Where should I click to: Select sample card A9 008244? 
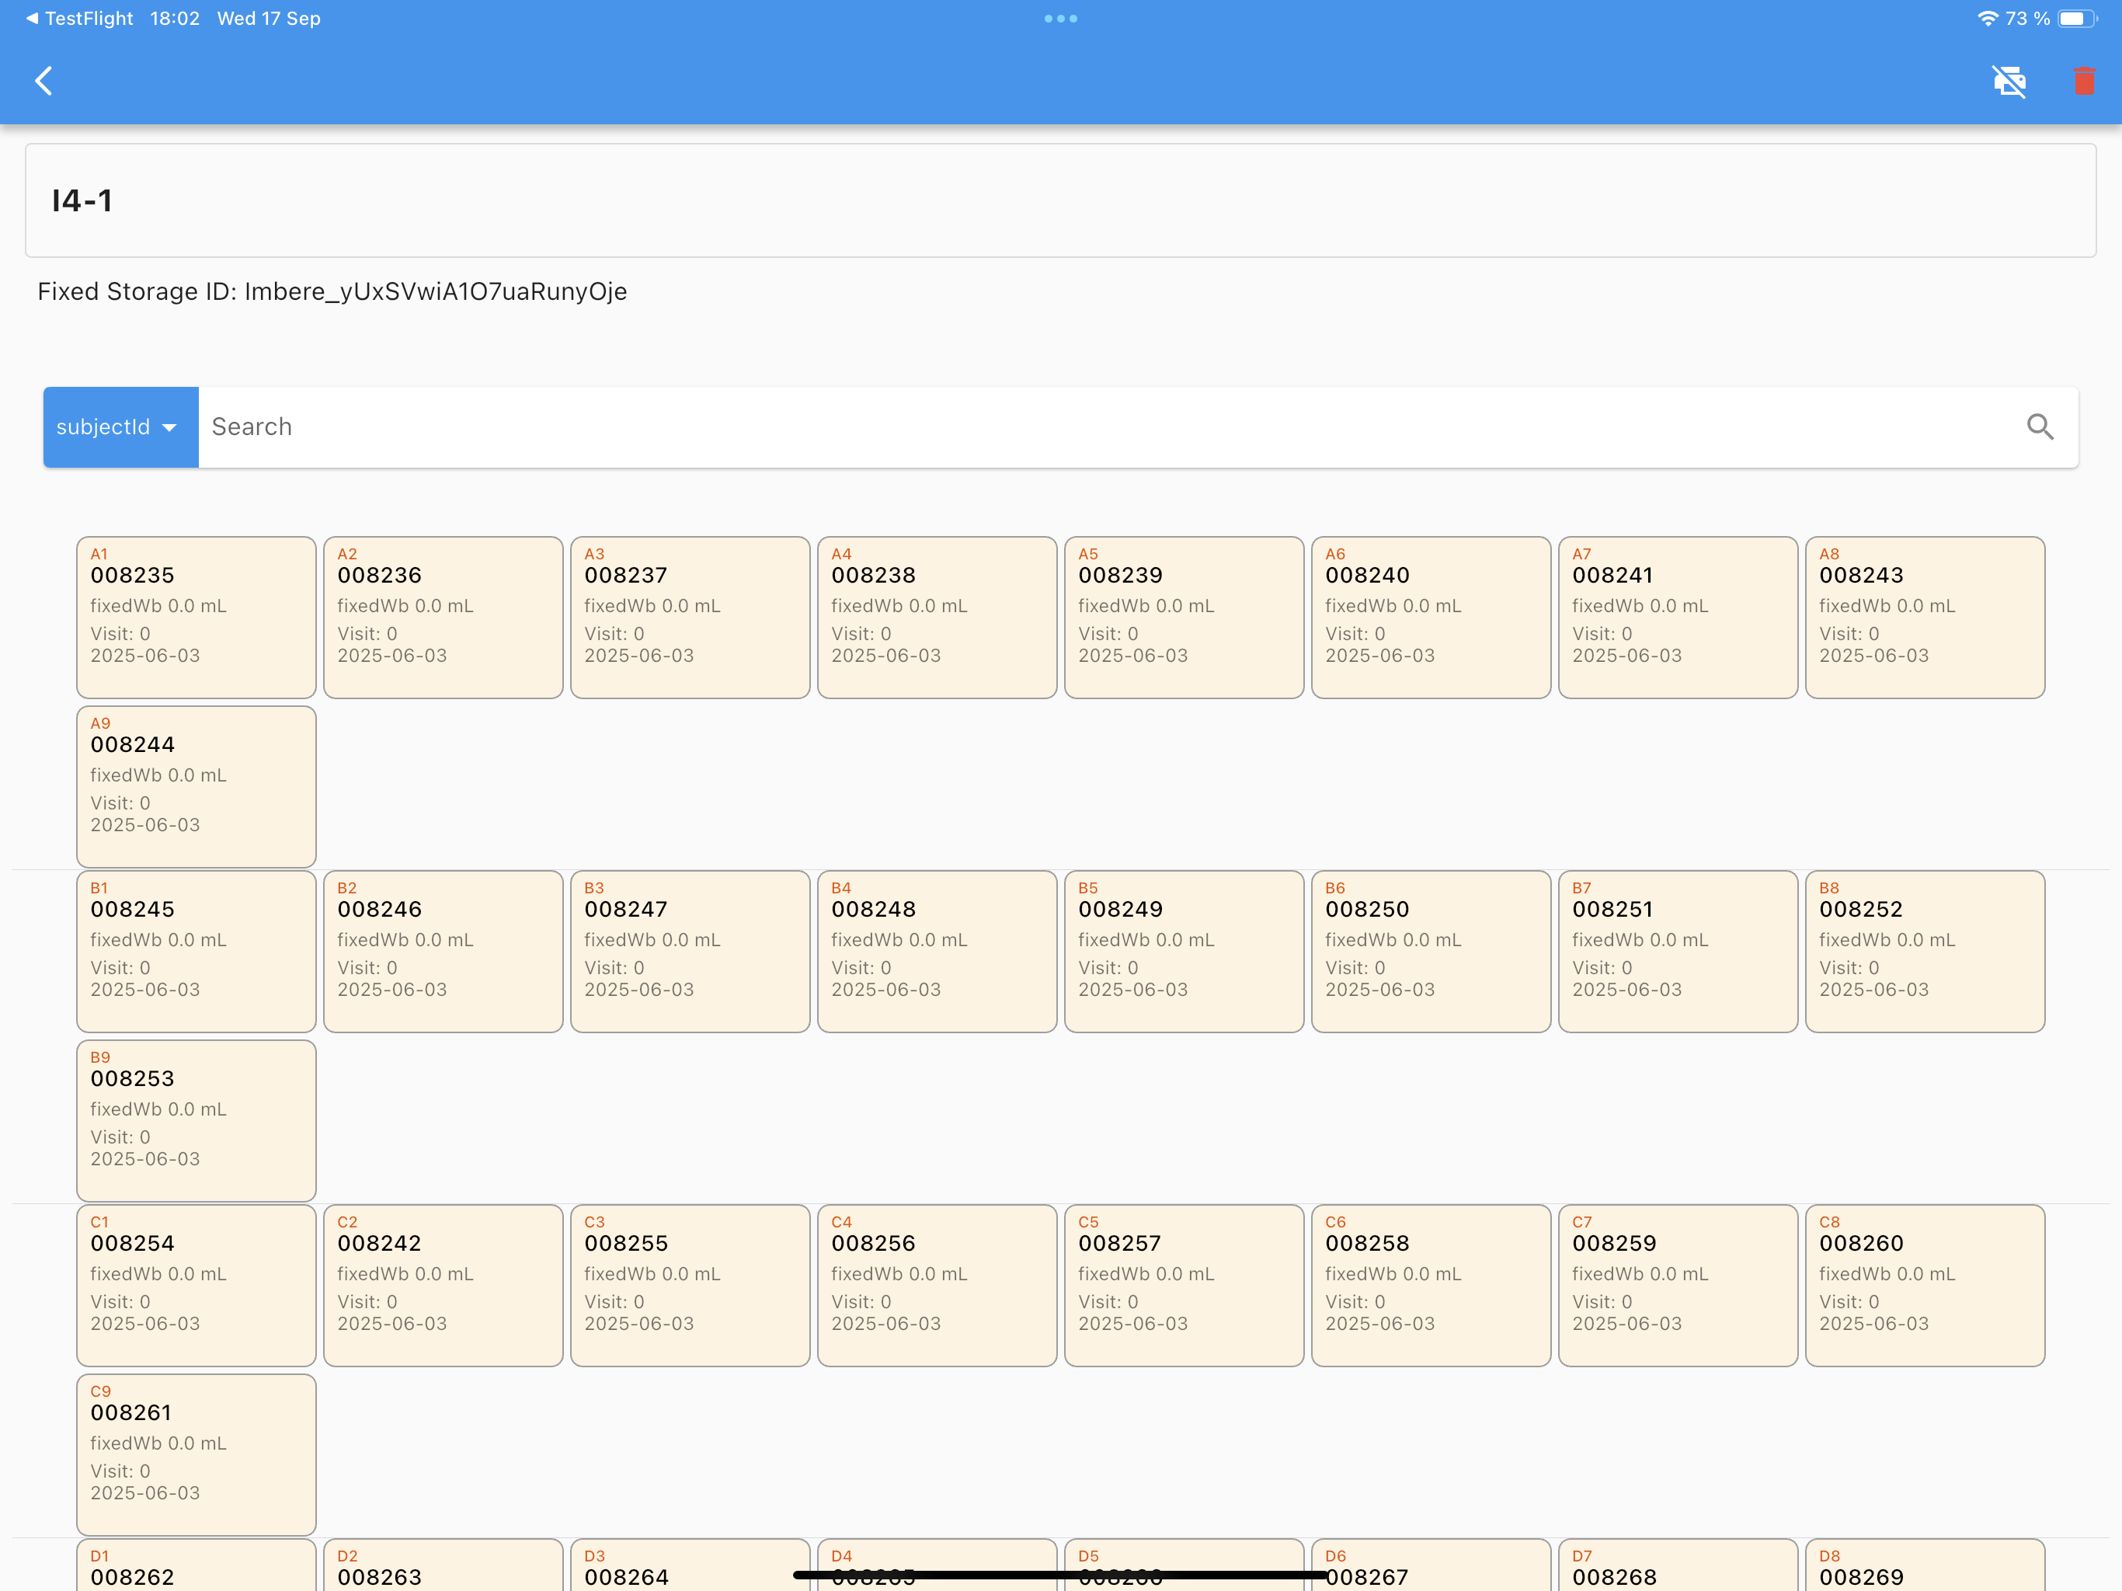196,786
